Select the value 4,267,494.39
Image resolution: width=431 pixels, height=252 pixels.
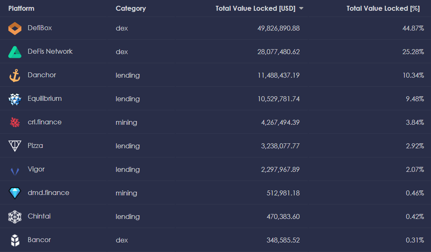click(280, 123)
